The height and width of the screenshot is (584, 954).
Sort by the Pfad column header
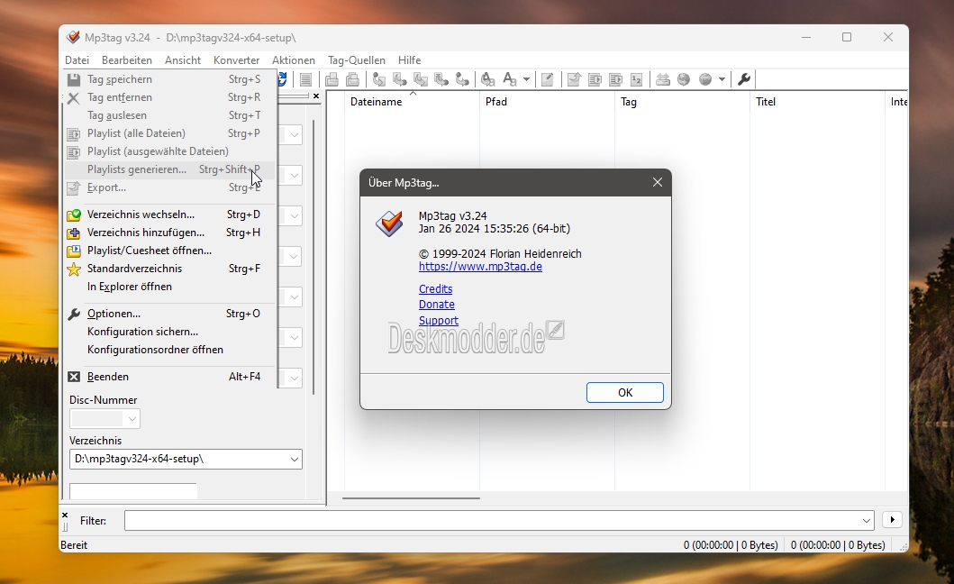tap(547, 102)
